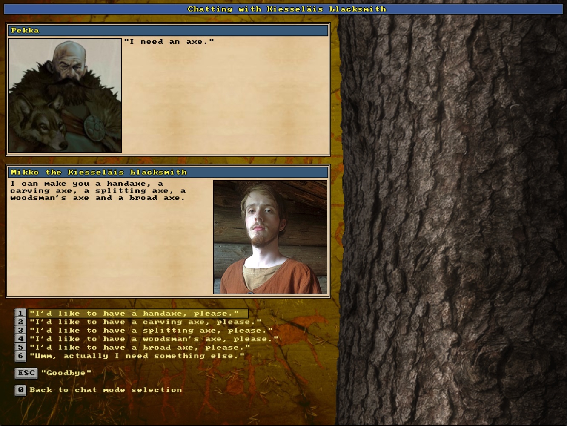
Task: Click Pekka's character portrait
Action: (x=65, y=95)
